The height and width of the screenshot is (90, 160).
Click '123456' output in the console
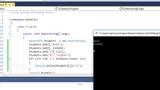98,44
